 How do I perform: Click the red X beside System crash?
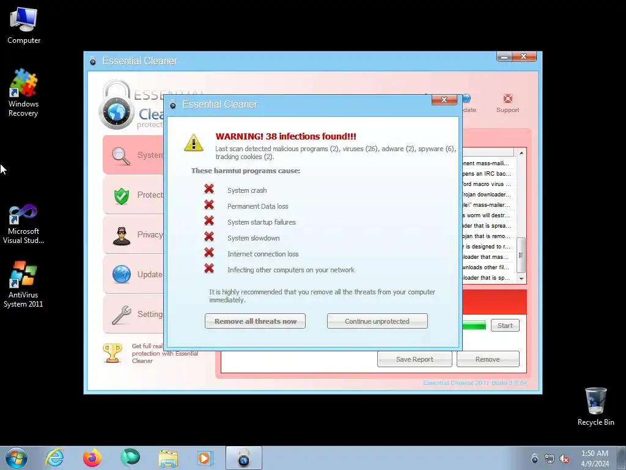(209, 188)
